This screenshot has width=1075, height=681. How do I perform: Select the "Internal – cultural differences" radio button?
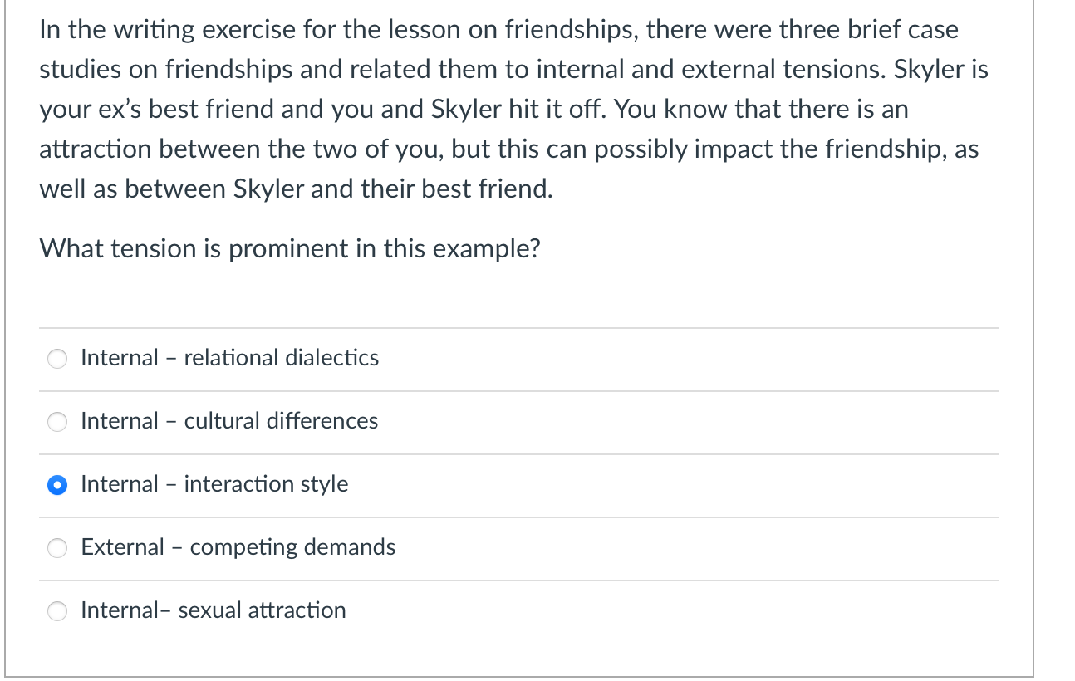pos(56,422)
